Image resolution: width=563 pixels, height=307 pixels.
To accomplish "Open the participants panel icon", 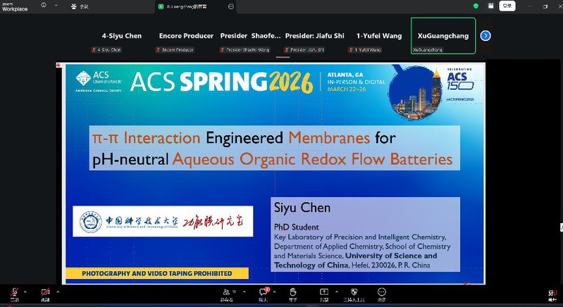I will (x=227, y=292).
